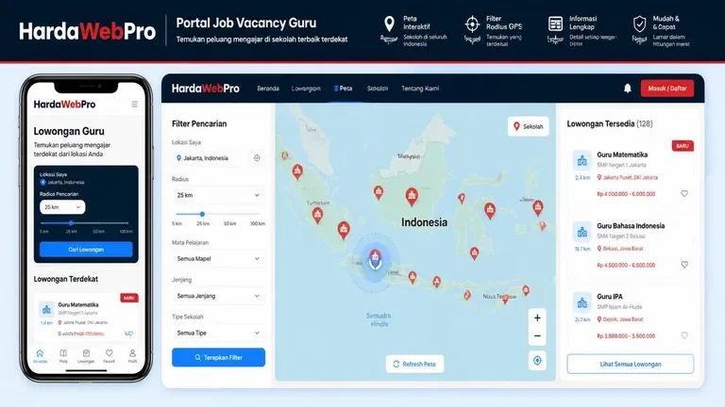Click the phone radius slider handle

71,223
